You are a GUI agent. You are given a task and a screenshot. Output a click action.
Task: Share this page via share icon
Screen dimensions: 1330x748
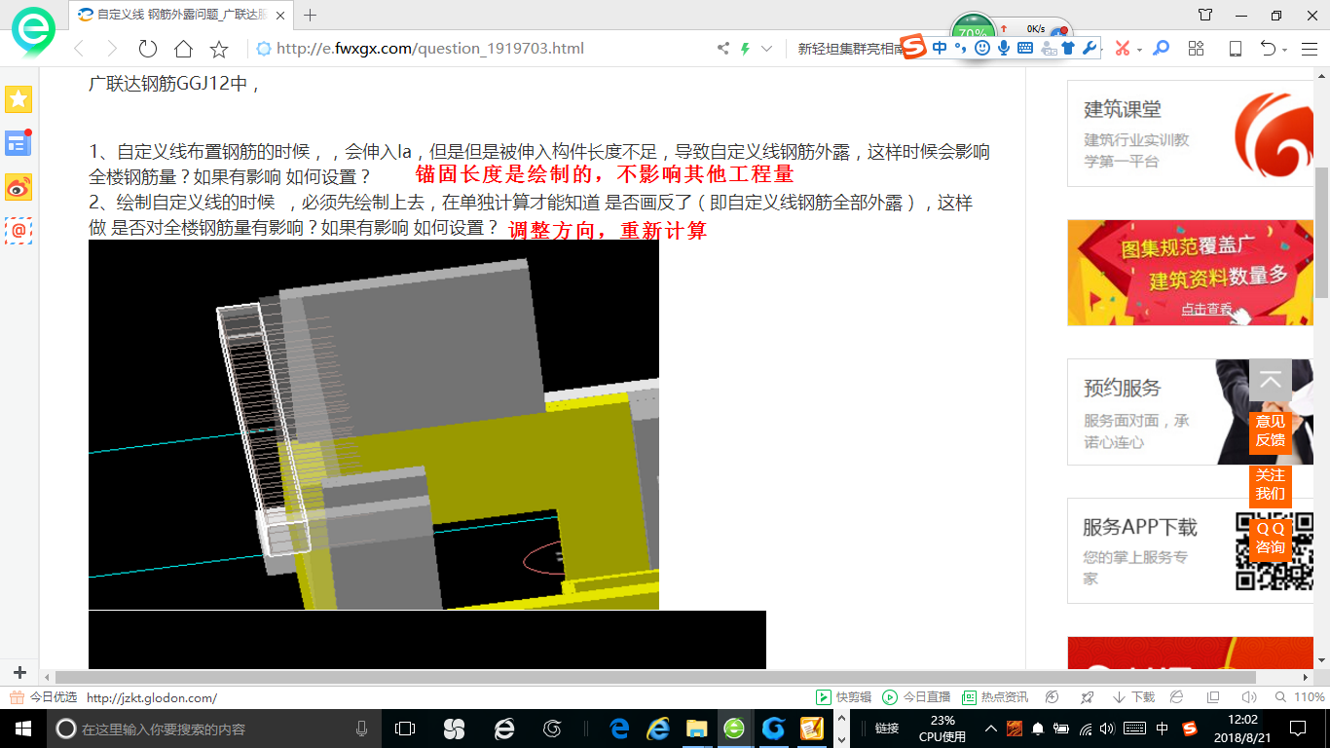pyautogui.click(x=722, y=49)
